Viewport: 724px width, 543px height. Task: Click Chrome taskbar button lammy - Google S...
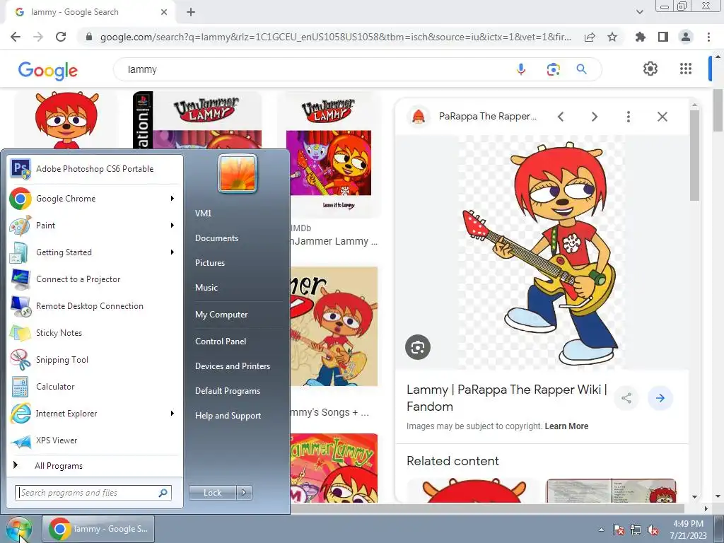pyautogui.click(x=98, y=529)
